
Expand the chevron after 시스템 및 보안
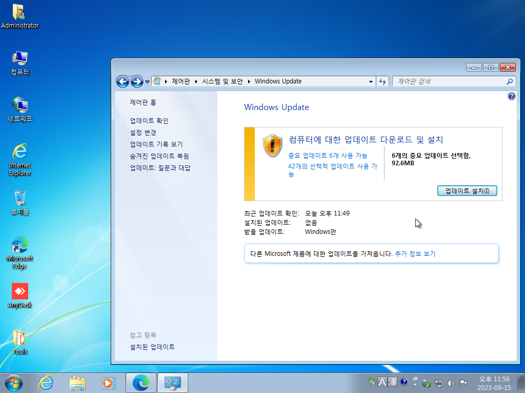coord(249,81)
